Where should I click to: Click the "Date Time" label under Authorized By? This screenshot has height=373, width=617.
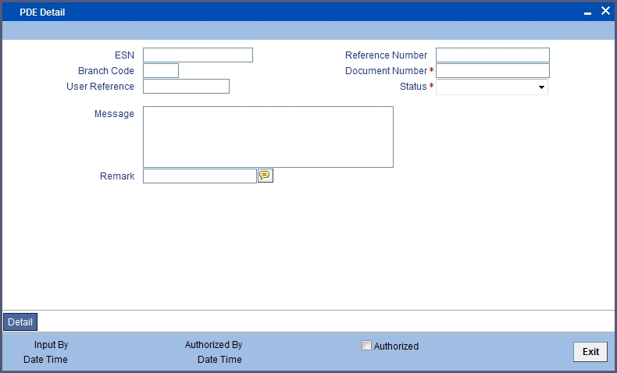coord(219,360)
